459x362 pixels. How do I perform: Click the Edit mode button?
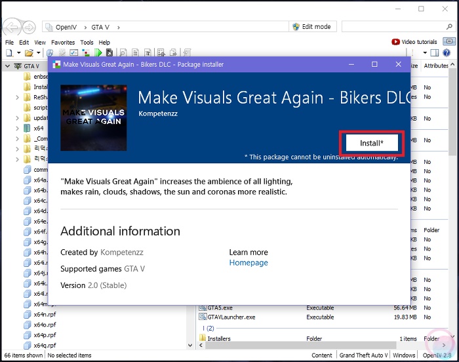[312, 27]
